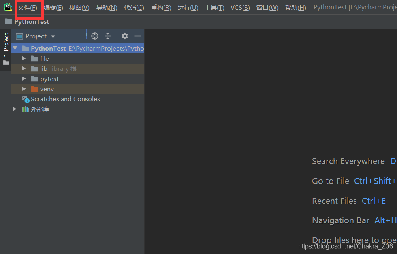Viewport: 397px width, 254px height.
Task: Click PythonTest breadcrumb in navigation bar
Action: click(32, 22)
